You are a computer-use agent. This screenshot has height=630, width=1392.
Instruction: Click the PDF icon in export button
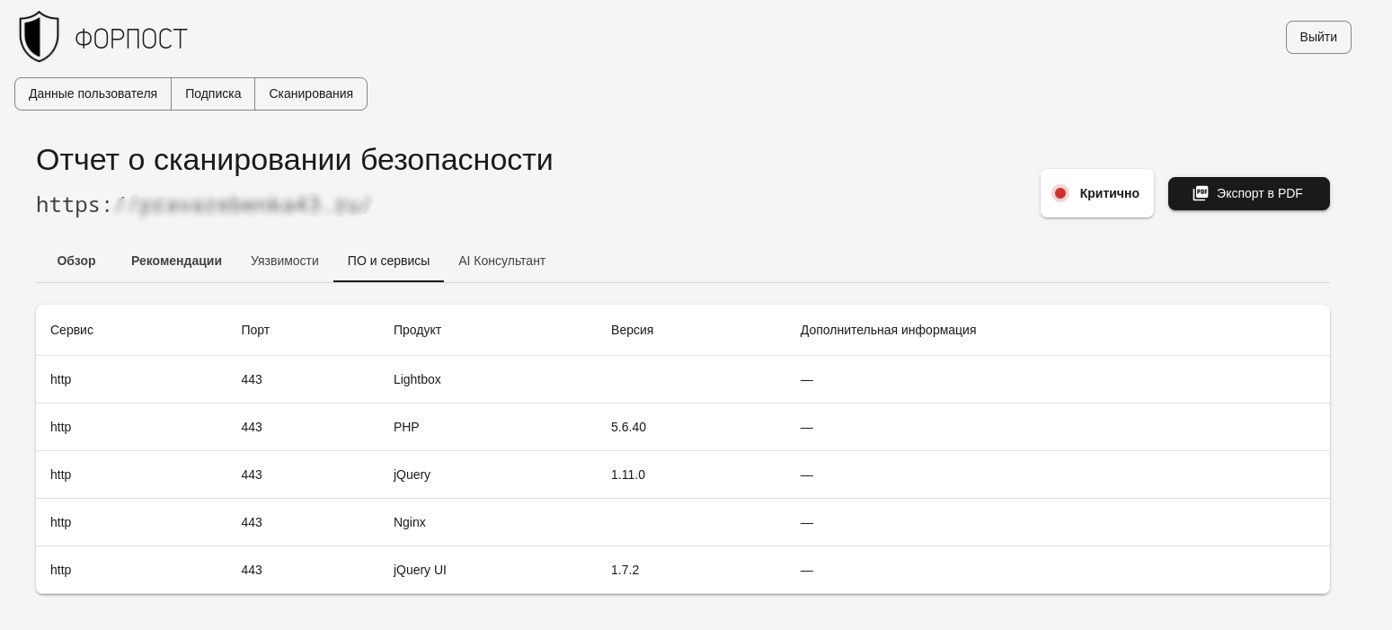1201,193
